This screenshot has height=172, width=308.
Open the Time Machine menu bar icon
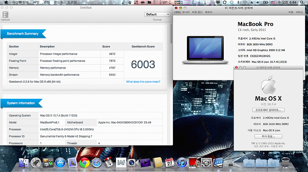[231, 3]
